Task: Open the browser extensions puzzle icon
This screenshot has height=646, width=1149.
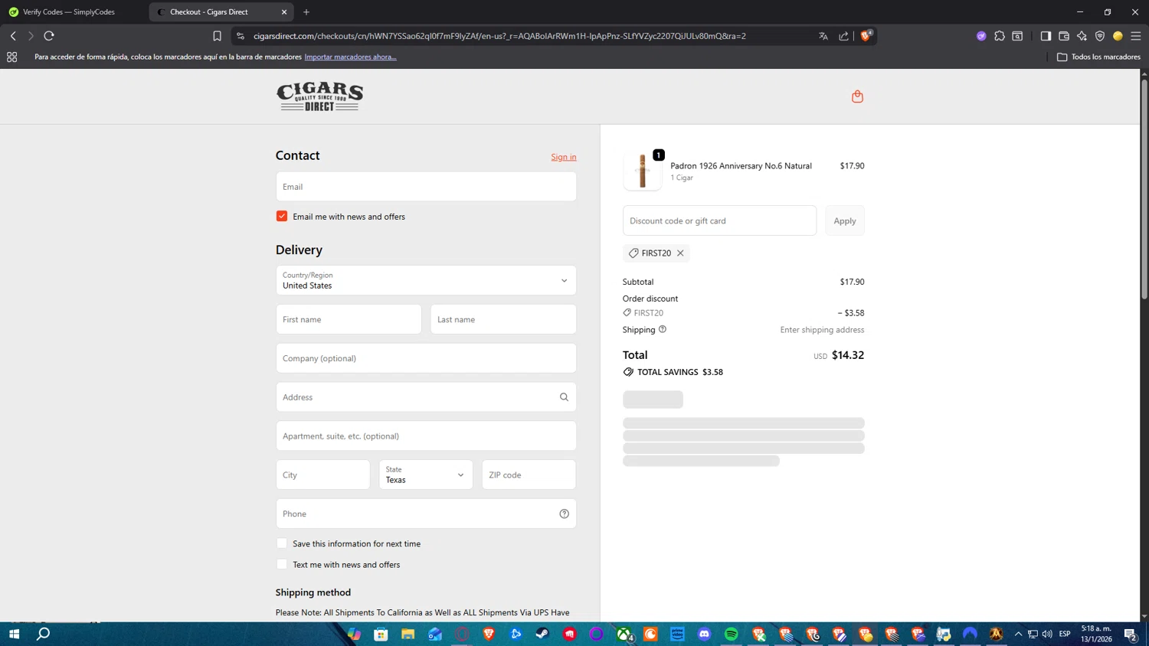Action: [x=1000, y=36]
